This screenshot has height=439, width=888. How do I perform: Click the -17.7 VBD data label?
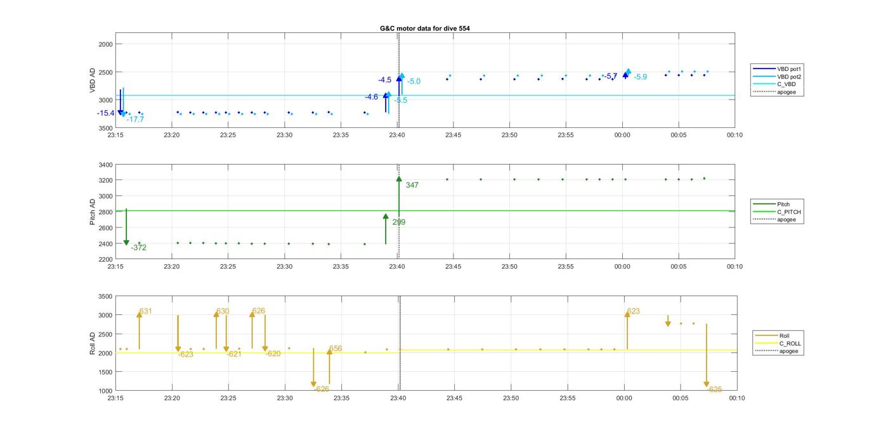pos(135,119)
